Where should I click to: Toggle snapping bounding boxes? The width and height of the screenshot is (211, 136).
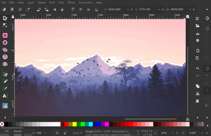click(207, 29)
